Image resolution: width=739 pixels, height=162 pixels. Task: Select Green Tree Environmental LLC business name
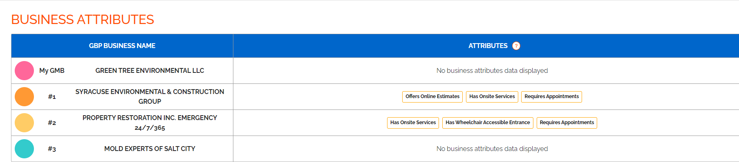pos(150,70)
